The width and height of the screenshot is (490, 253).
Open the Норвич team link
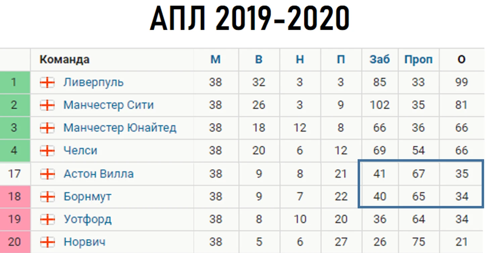point(85,242)
